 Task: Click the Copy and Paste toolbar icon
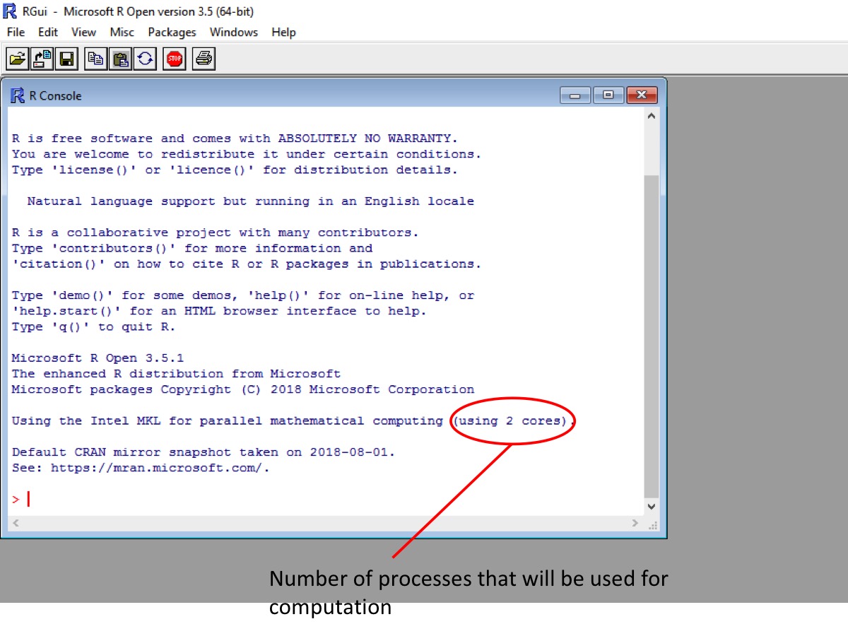[145, 59]
